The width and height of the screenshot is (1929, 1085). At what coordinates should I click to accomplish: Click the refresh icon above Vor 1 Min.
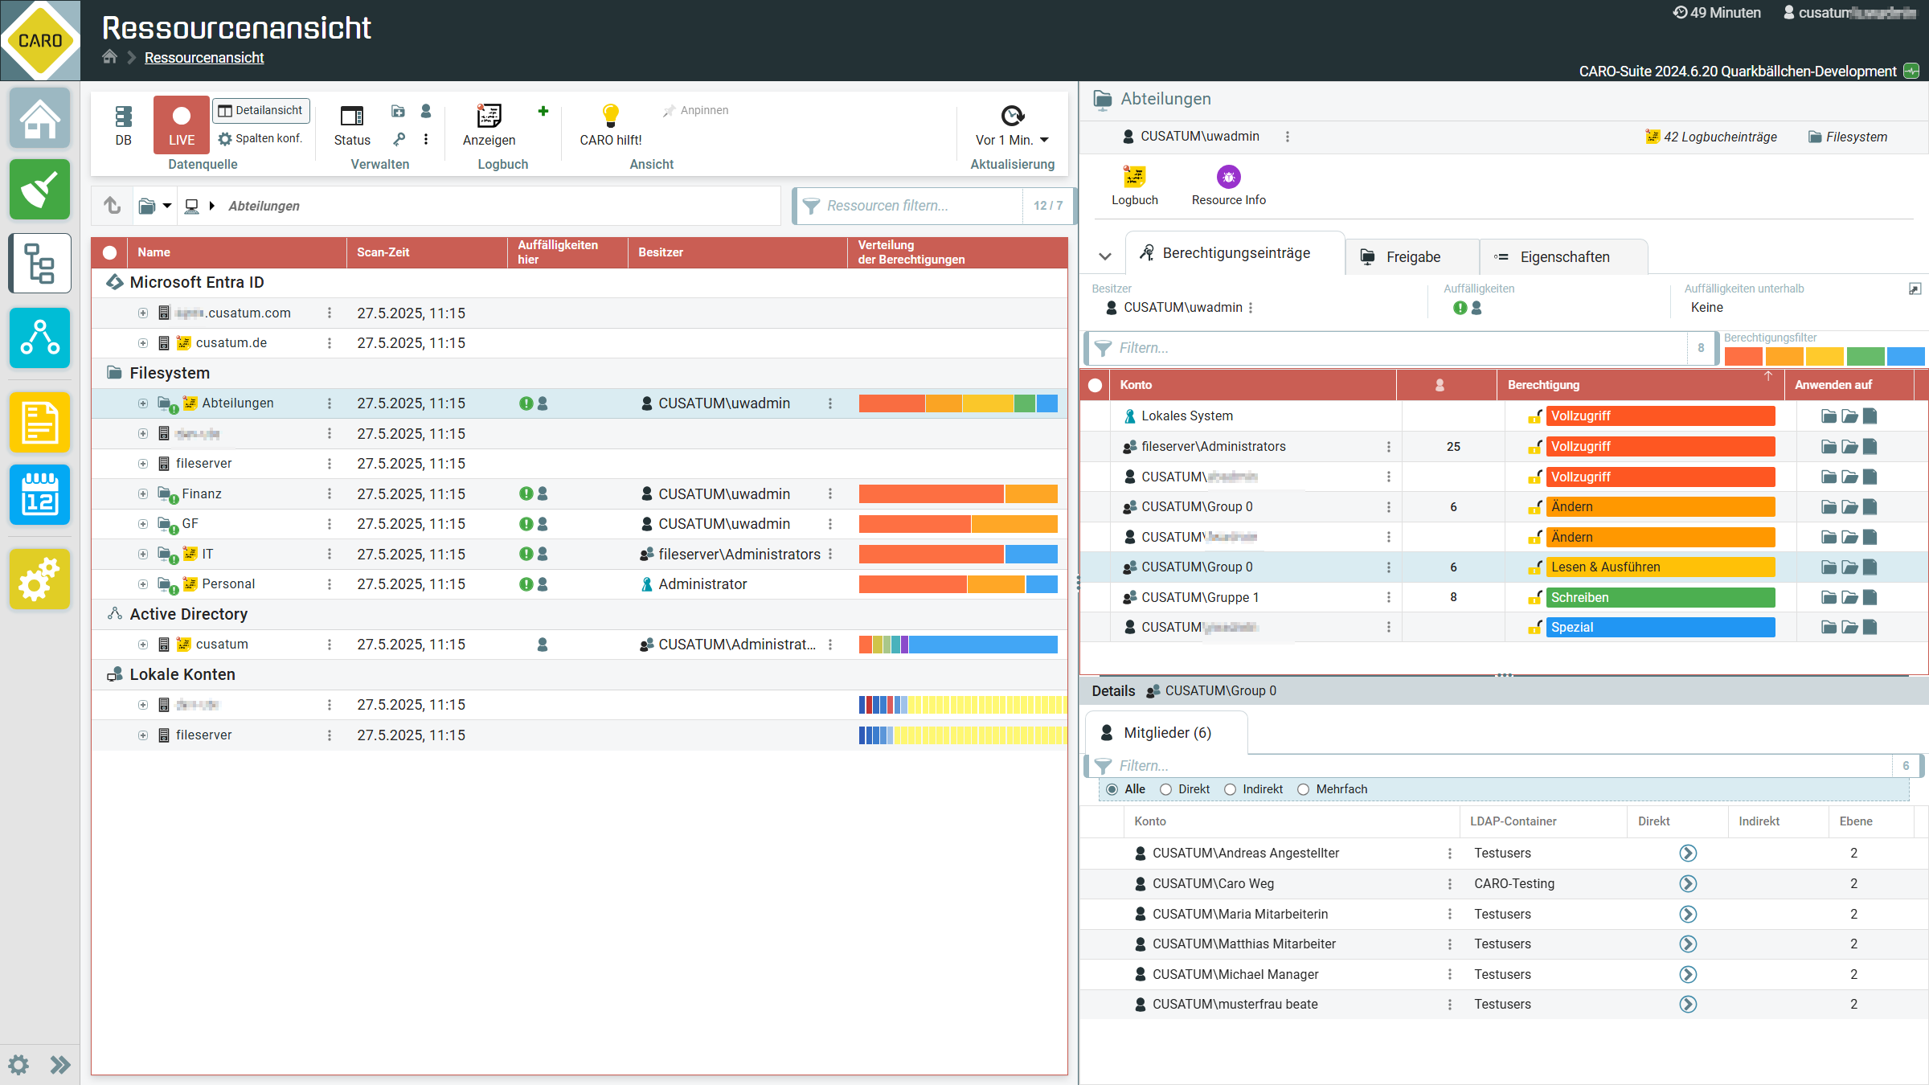click(1012, 116)
